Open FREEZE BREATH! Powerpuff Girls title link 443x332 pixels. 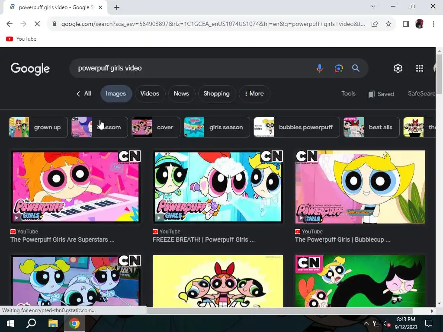204,239
